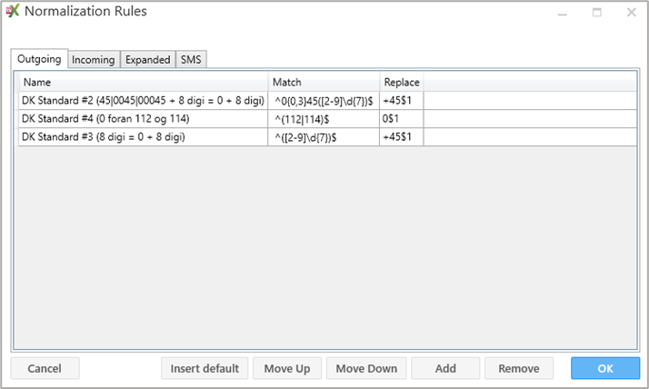Click the application logo icon in title bar
This screenshot has height=389, width=649.
pyautogui.click(x=13, y=13)
